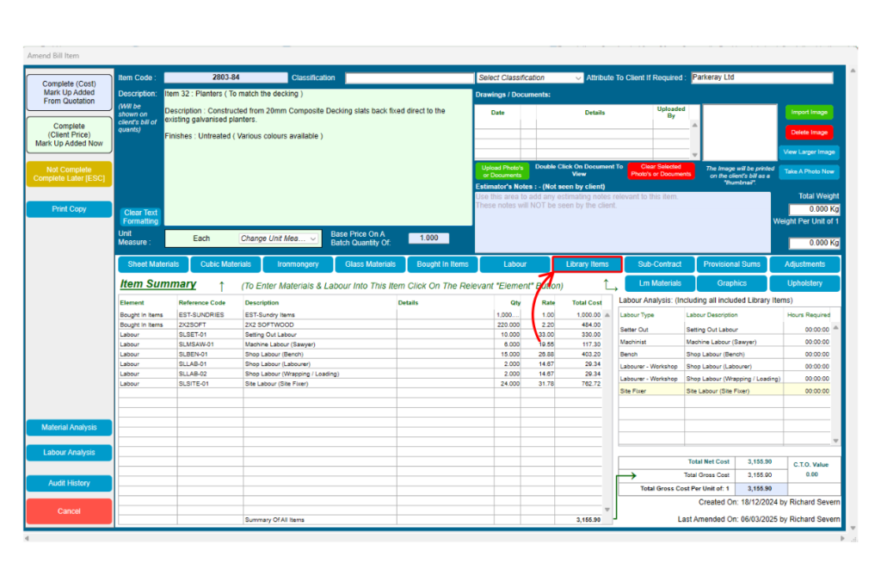Viewport: 881px width, 588px height.
Task: Click Upload Photo's or Documents button
Action: click(502, 170)
